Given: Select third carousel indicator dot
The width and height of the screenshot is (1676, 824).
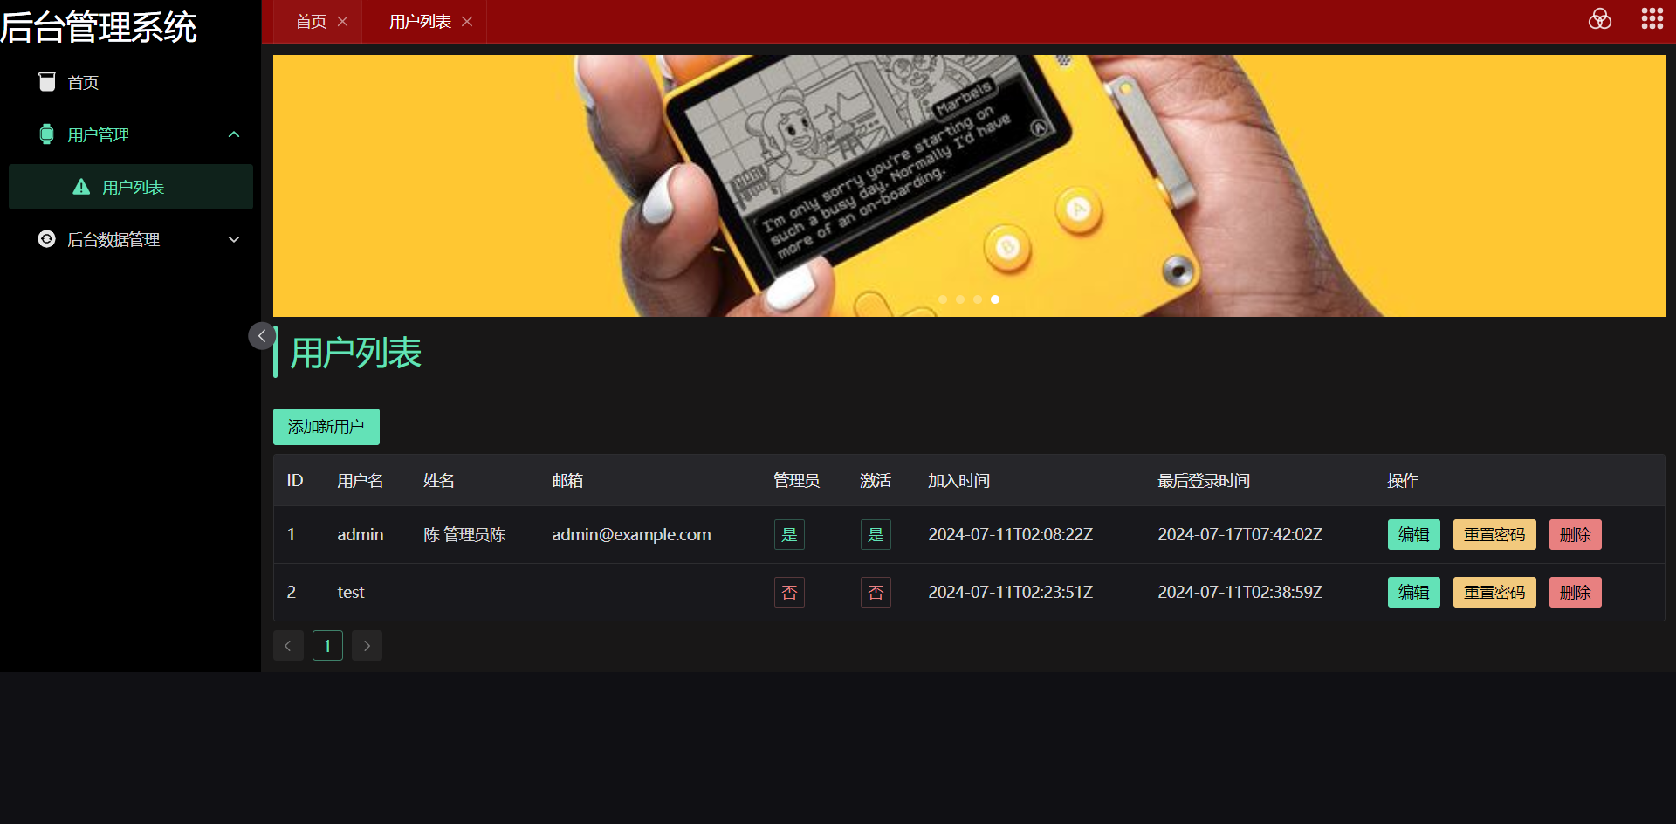Looking at the screenshot, I should 978,299.
